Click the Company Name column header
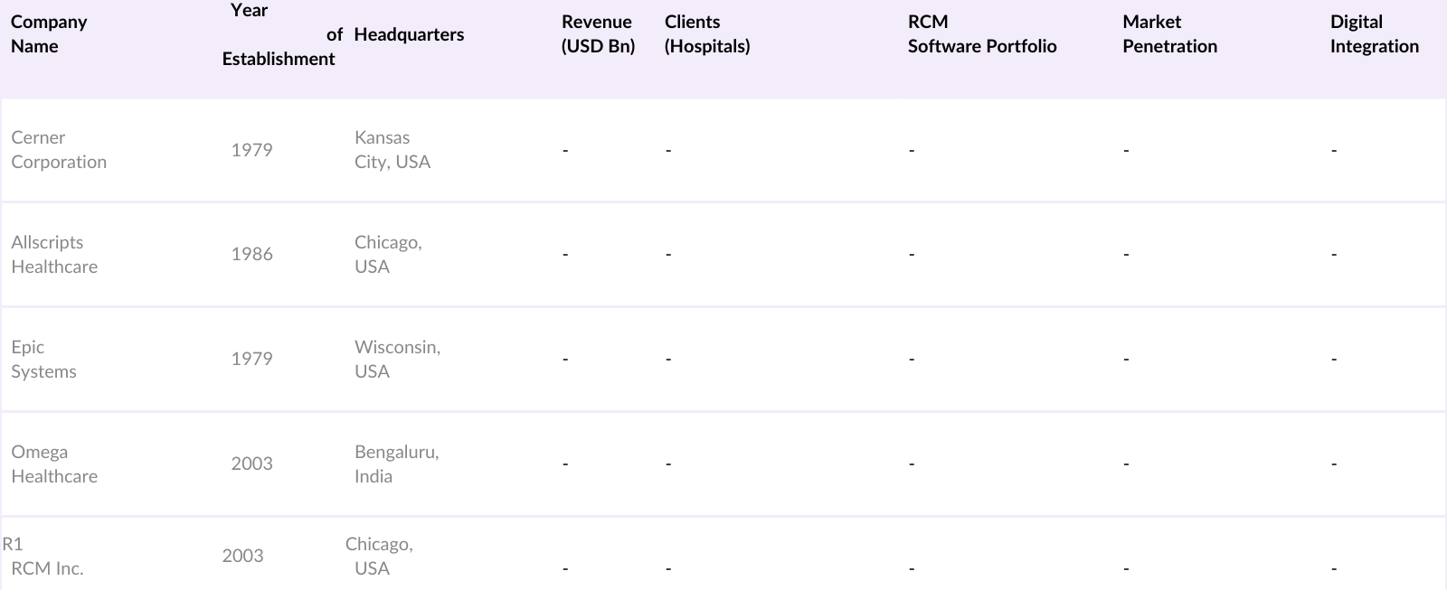Viewport: 1447px width, 590px height. pos(49,34)
